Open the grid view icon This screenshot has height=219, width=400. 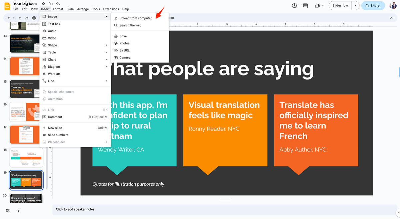(8, 211)
